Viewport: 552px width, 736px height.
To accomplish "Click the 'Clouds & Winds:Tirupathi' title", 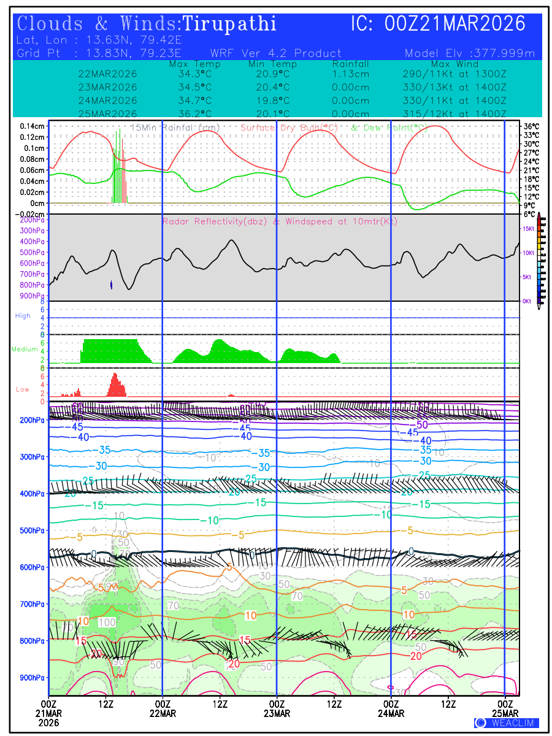I will pyautogui.click(x=147, y=24).
